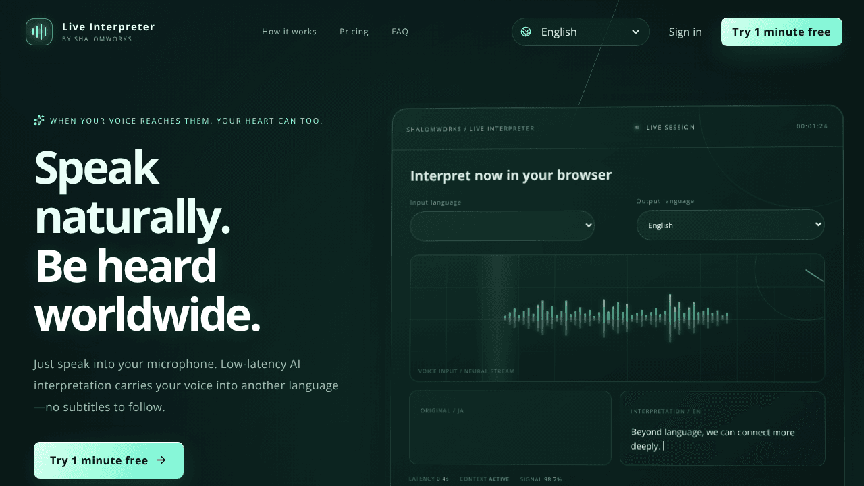Open the FAQ navigation link

tap(400, 32)
